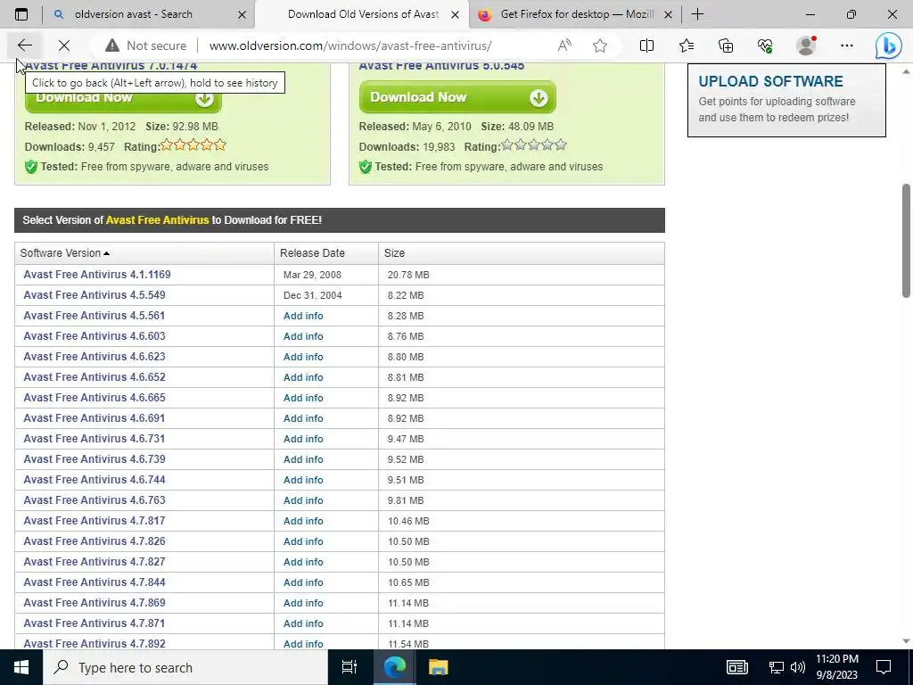Click the first rating star for 7.0.1474
913x685 pixels.
point(167,145)
